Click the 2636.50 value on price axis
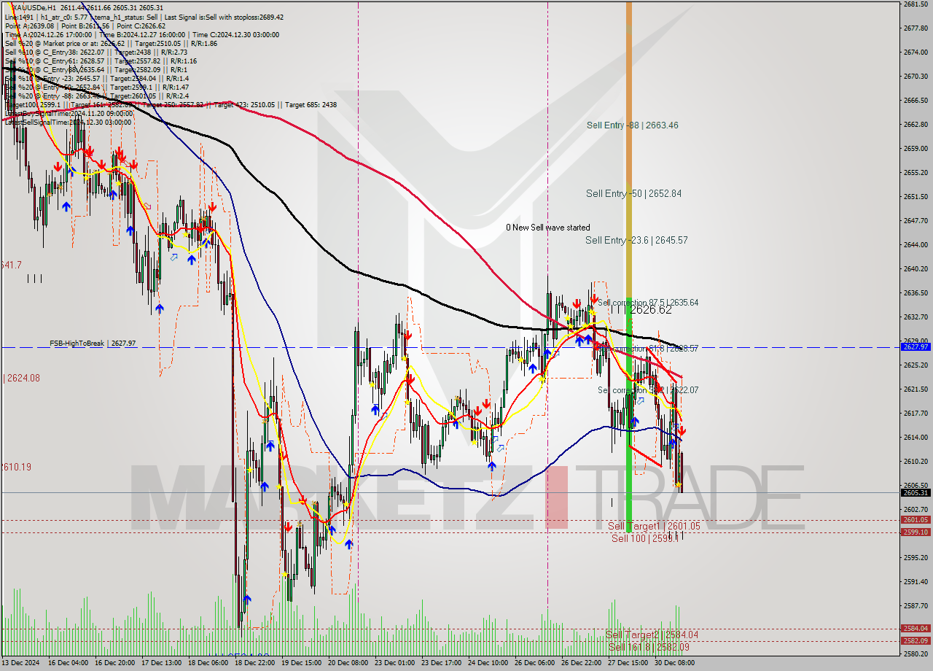933x671 pixels. (x=915, y=292)
